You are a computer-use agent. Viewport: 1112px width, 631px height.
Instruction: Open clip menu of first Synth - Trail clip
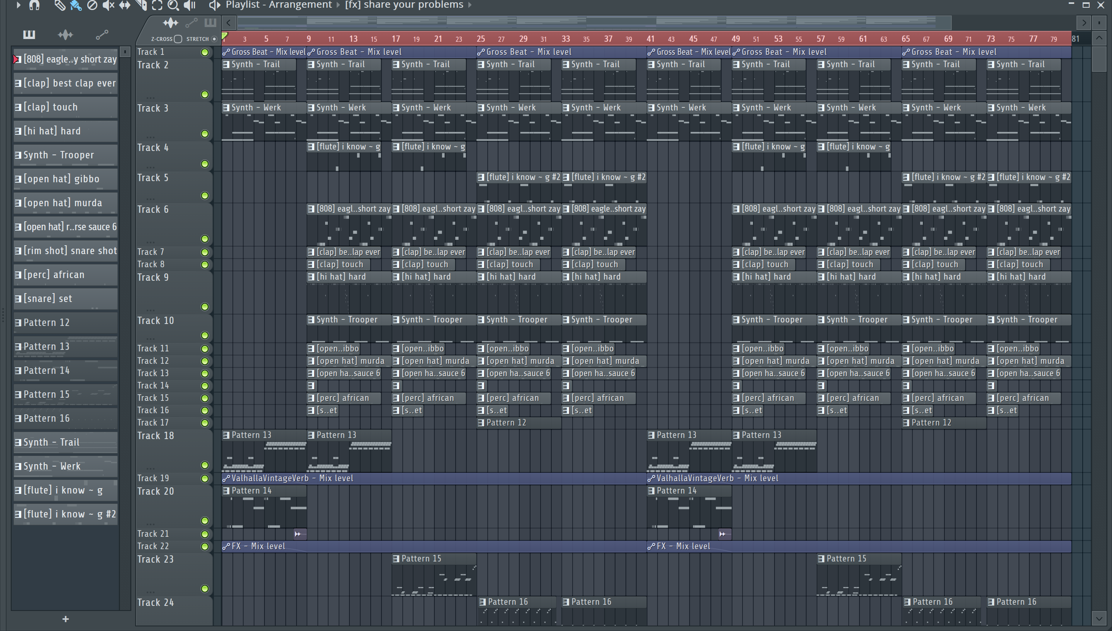click(226, 64)
